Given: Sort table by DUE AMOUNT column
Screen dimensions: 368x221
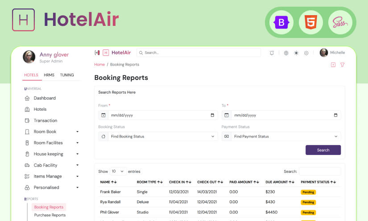Looking at the screenshot, I should point(280,182).
